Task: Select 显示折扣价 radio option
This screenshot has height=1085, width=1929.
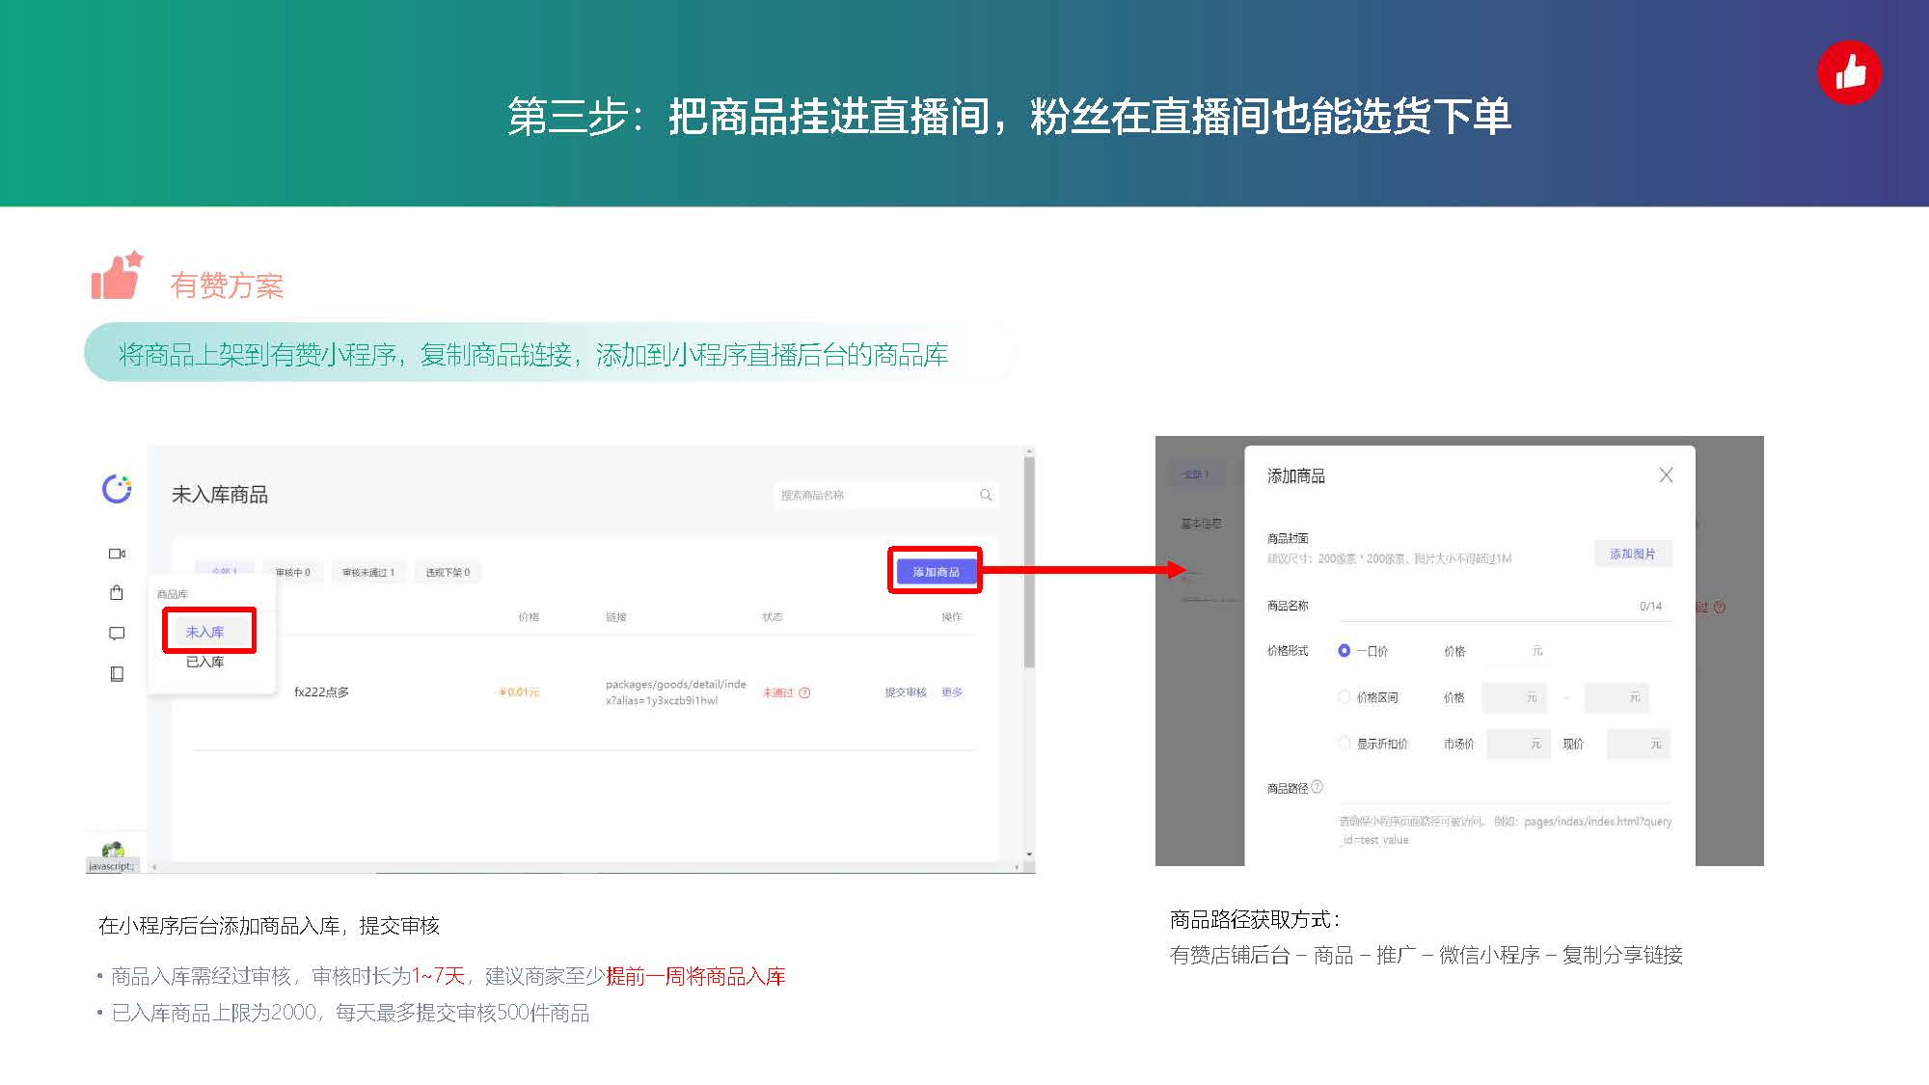Action: [x=1344, y=743]
